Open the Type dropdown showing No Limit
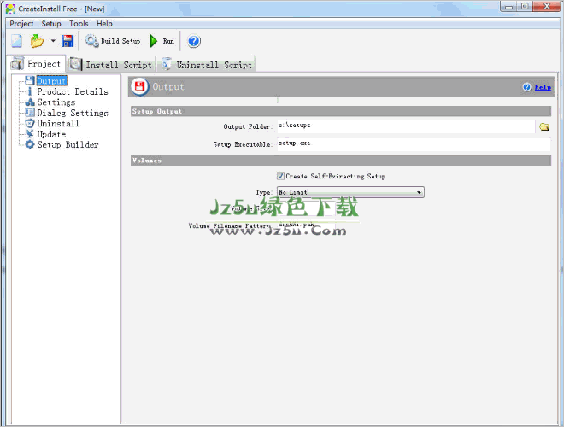The height and width of the screenshot is (427, 564). coord(350,192)
